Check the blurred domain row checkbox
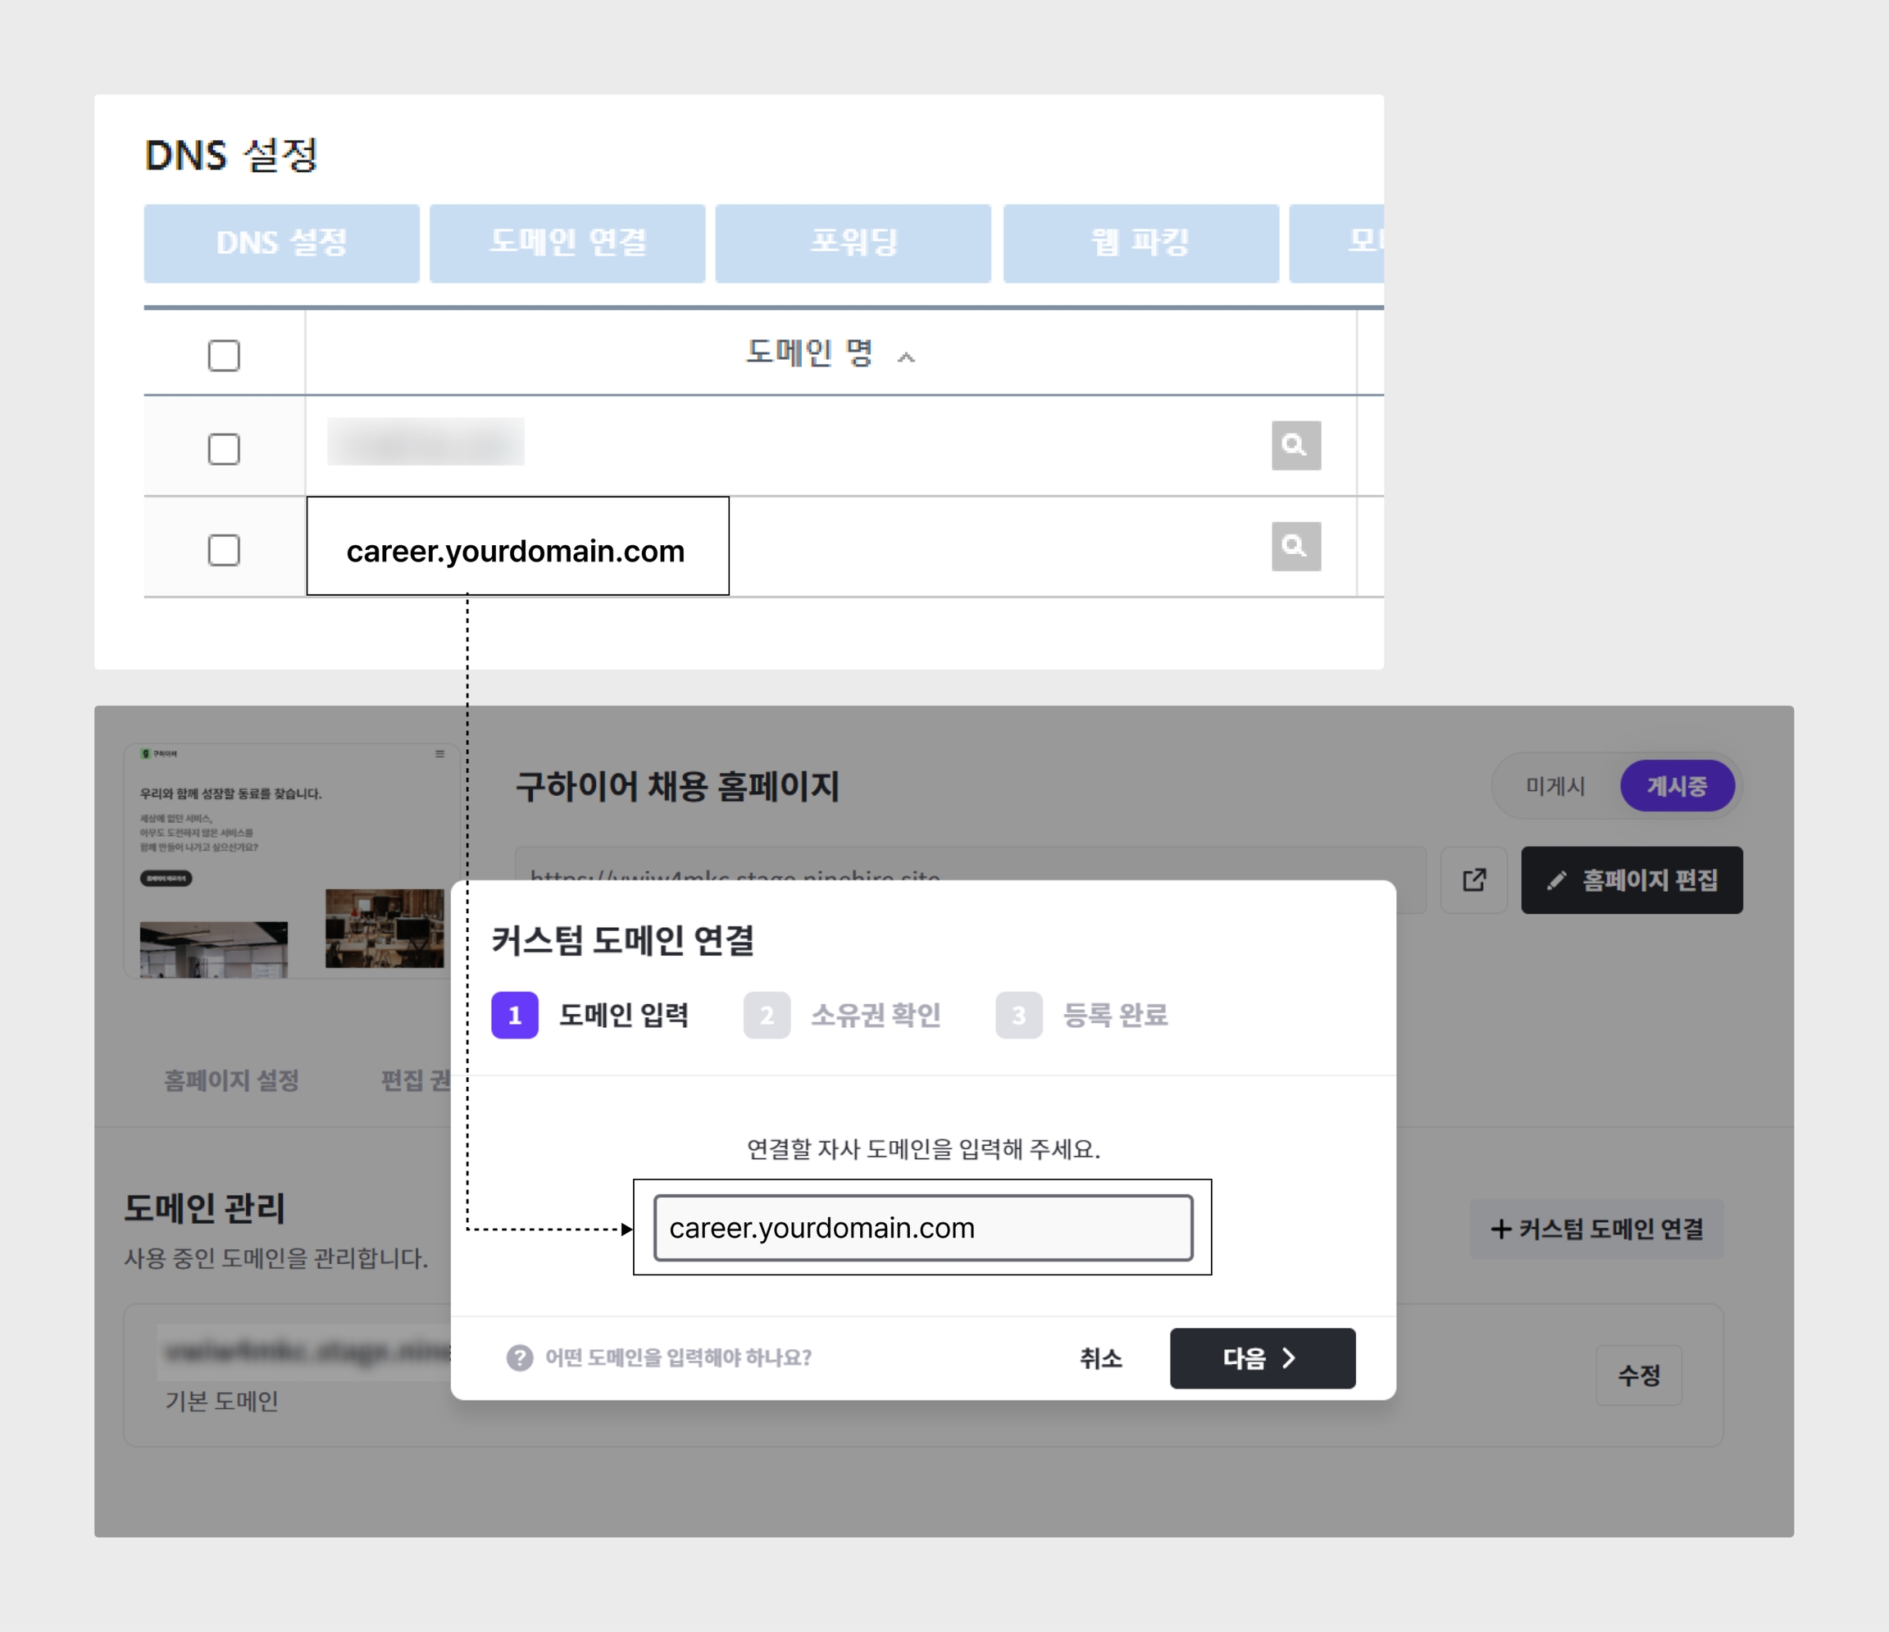The width and height of the screenshot is (1889, 1632). click(x=223, y=449)
